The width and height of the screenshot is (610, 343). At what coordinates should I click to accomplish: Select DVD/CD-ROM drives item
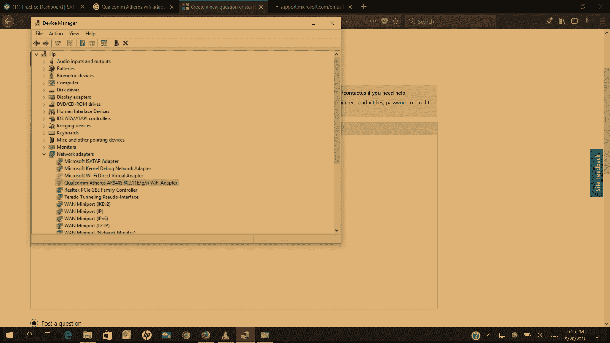coord(78,104)
